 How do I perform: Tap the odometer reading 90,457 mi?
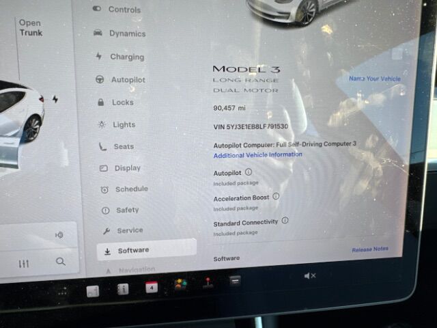[x=229, y=108]
